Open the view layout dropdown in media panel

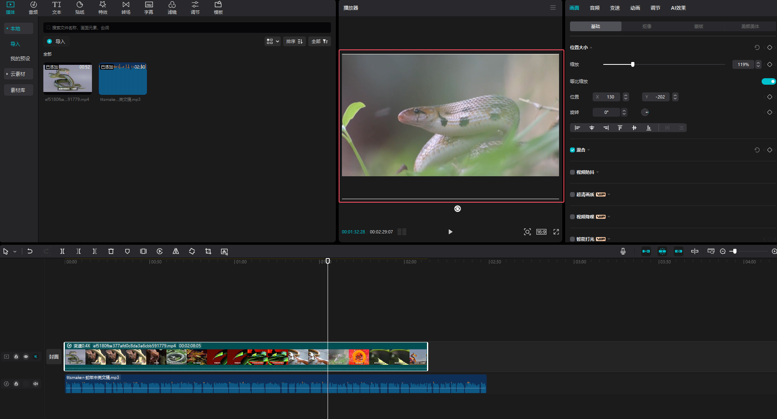(x=273, y=41)
